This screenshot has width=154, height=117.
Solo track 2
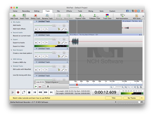pyautogui.click(x=43, y=43)
